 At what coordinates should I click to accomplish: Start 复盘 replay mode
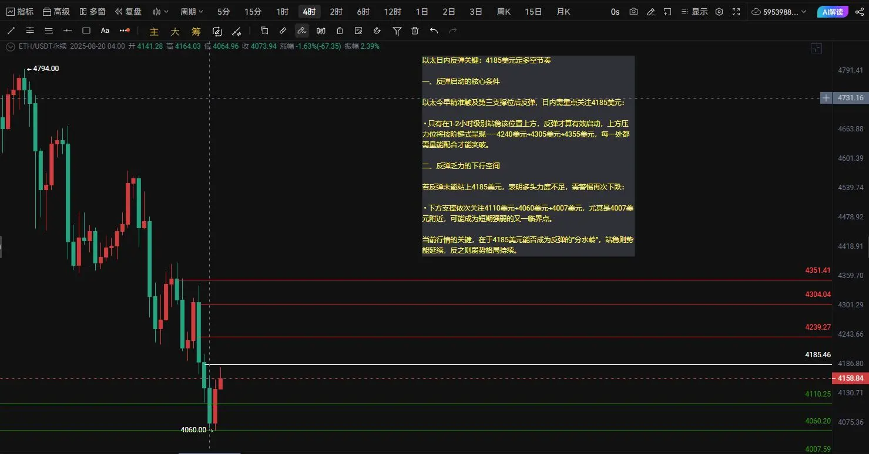[128, 11]
